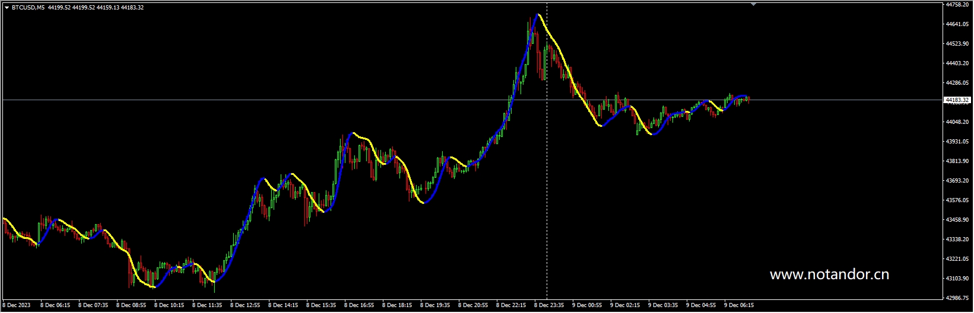Click the 8 Dec 14:15 time label

pyautogui.click(x=283, y=306)
